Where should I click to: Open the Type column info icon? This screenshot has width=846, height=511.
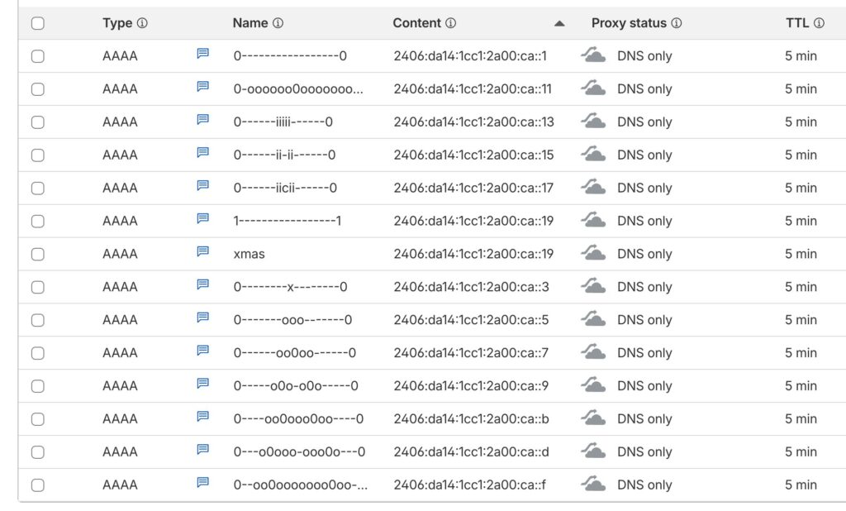pos(142,23)
